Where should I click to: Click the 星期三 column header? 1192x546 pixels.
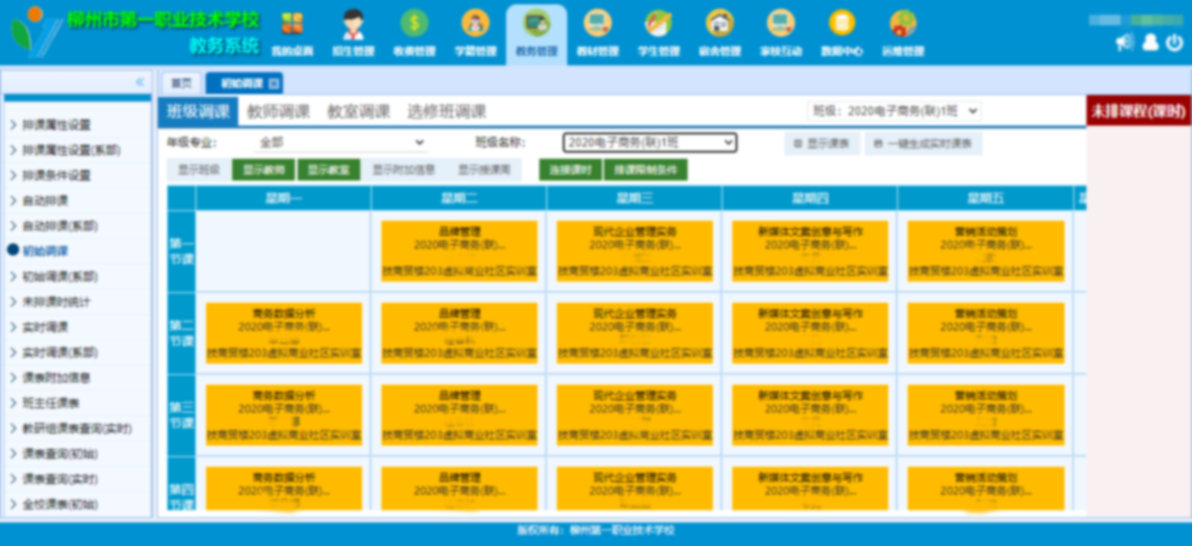[x=634, y=198]
